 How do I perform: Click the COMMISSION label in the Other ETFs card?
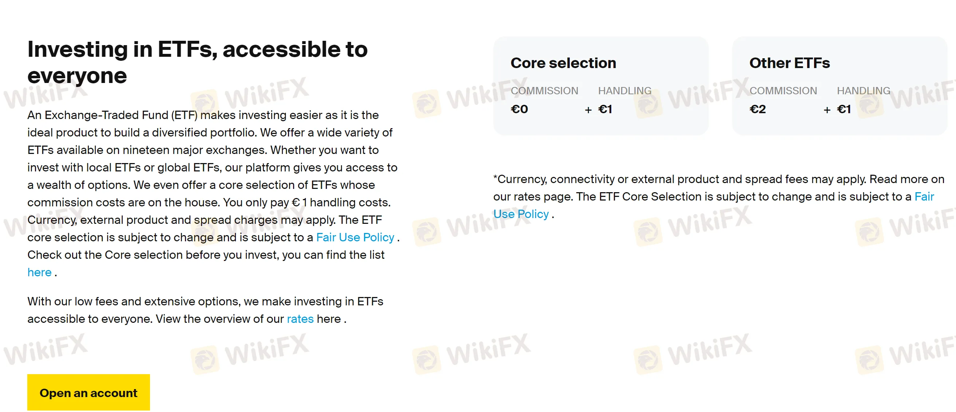(x=783, y=91)
